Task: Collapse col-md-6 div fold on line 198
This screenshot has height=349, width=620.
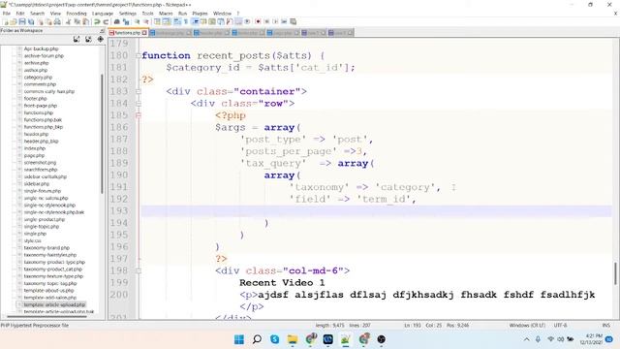Action: (x=139, y=270)
